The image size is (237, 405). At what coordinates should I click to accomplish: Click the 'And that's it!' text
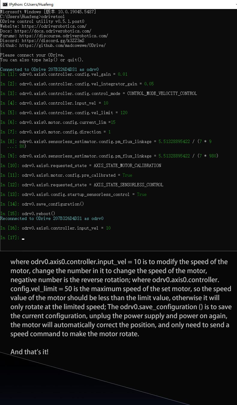(29, 352)
